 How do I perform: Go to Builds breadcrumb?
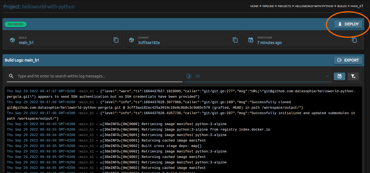point(342,6)
